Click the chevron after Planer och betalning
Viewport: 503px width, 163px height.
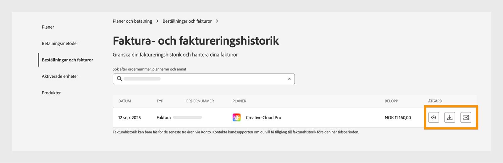click(157, 21)
